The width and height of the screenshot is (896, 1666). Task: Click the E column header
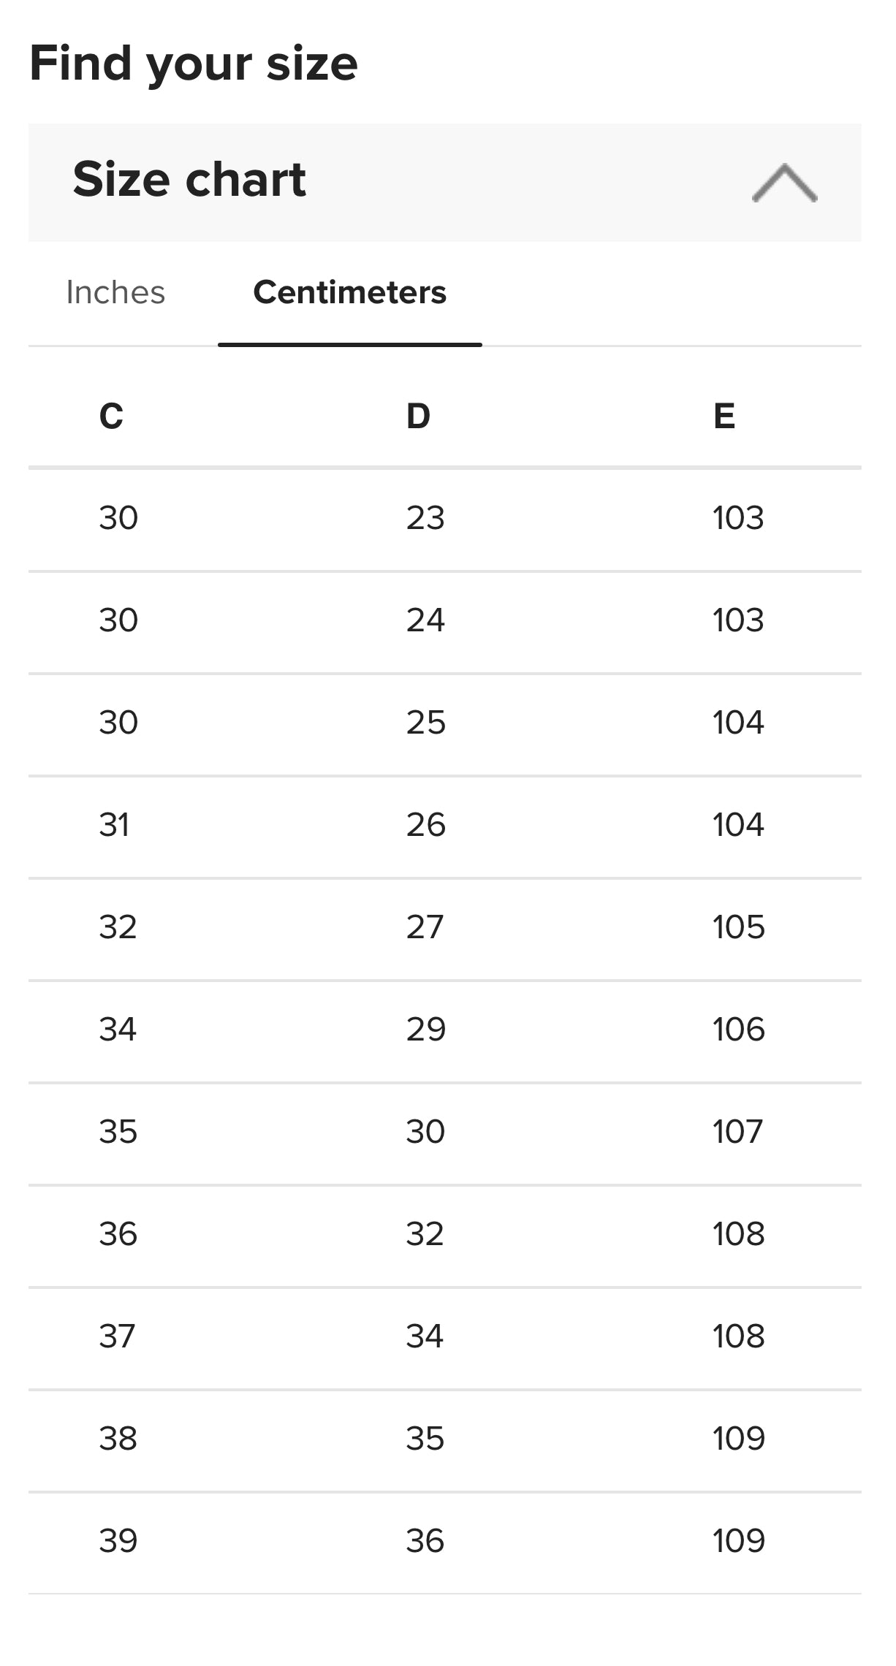click(x=724, y=417)
